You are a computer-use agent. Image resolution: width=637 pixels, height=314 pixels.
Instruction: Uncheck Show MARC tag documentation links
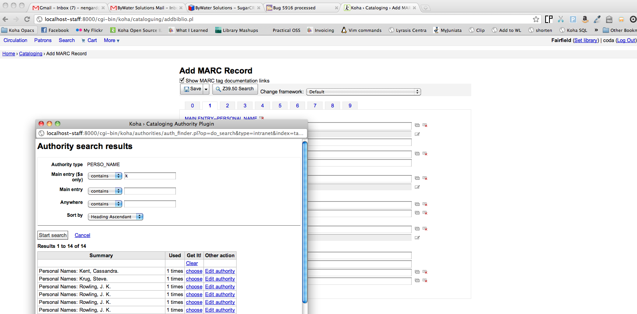[182, 81]
